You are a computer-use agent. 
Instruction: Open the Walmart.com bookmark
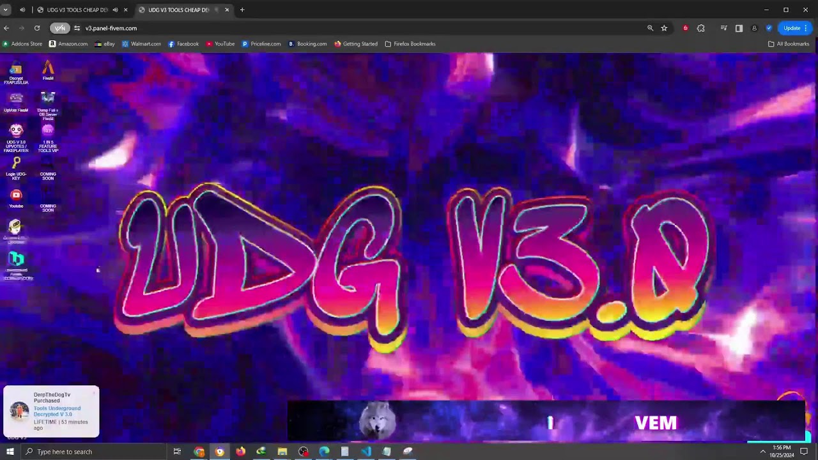point(141,44)
